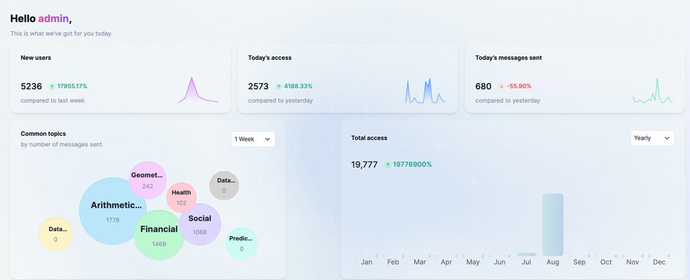Screen dimensions: 690x280
Task: Select the Predic... topic bubble
Action: click(x=241, y=243)
